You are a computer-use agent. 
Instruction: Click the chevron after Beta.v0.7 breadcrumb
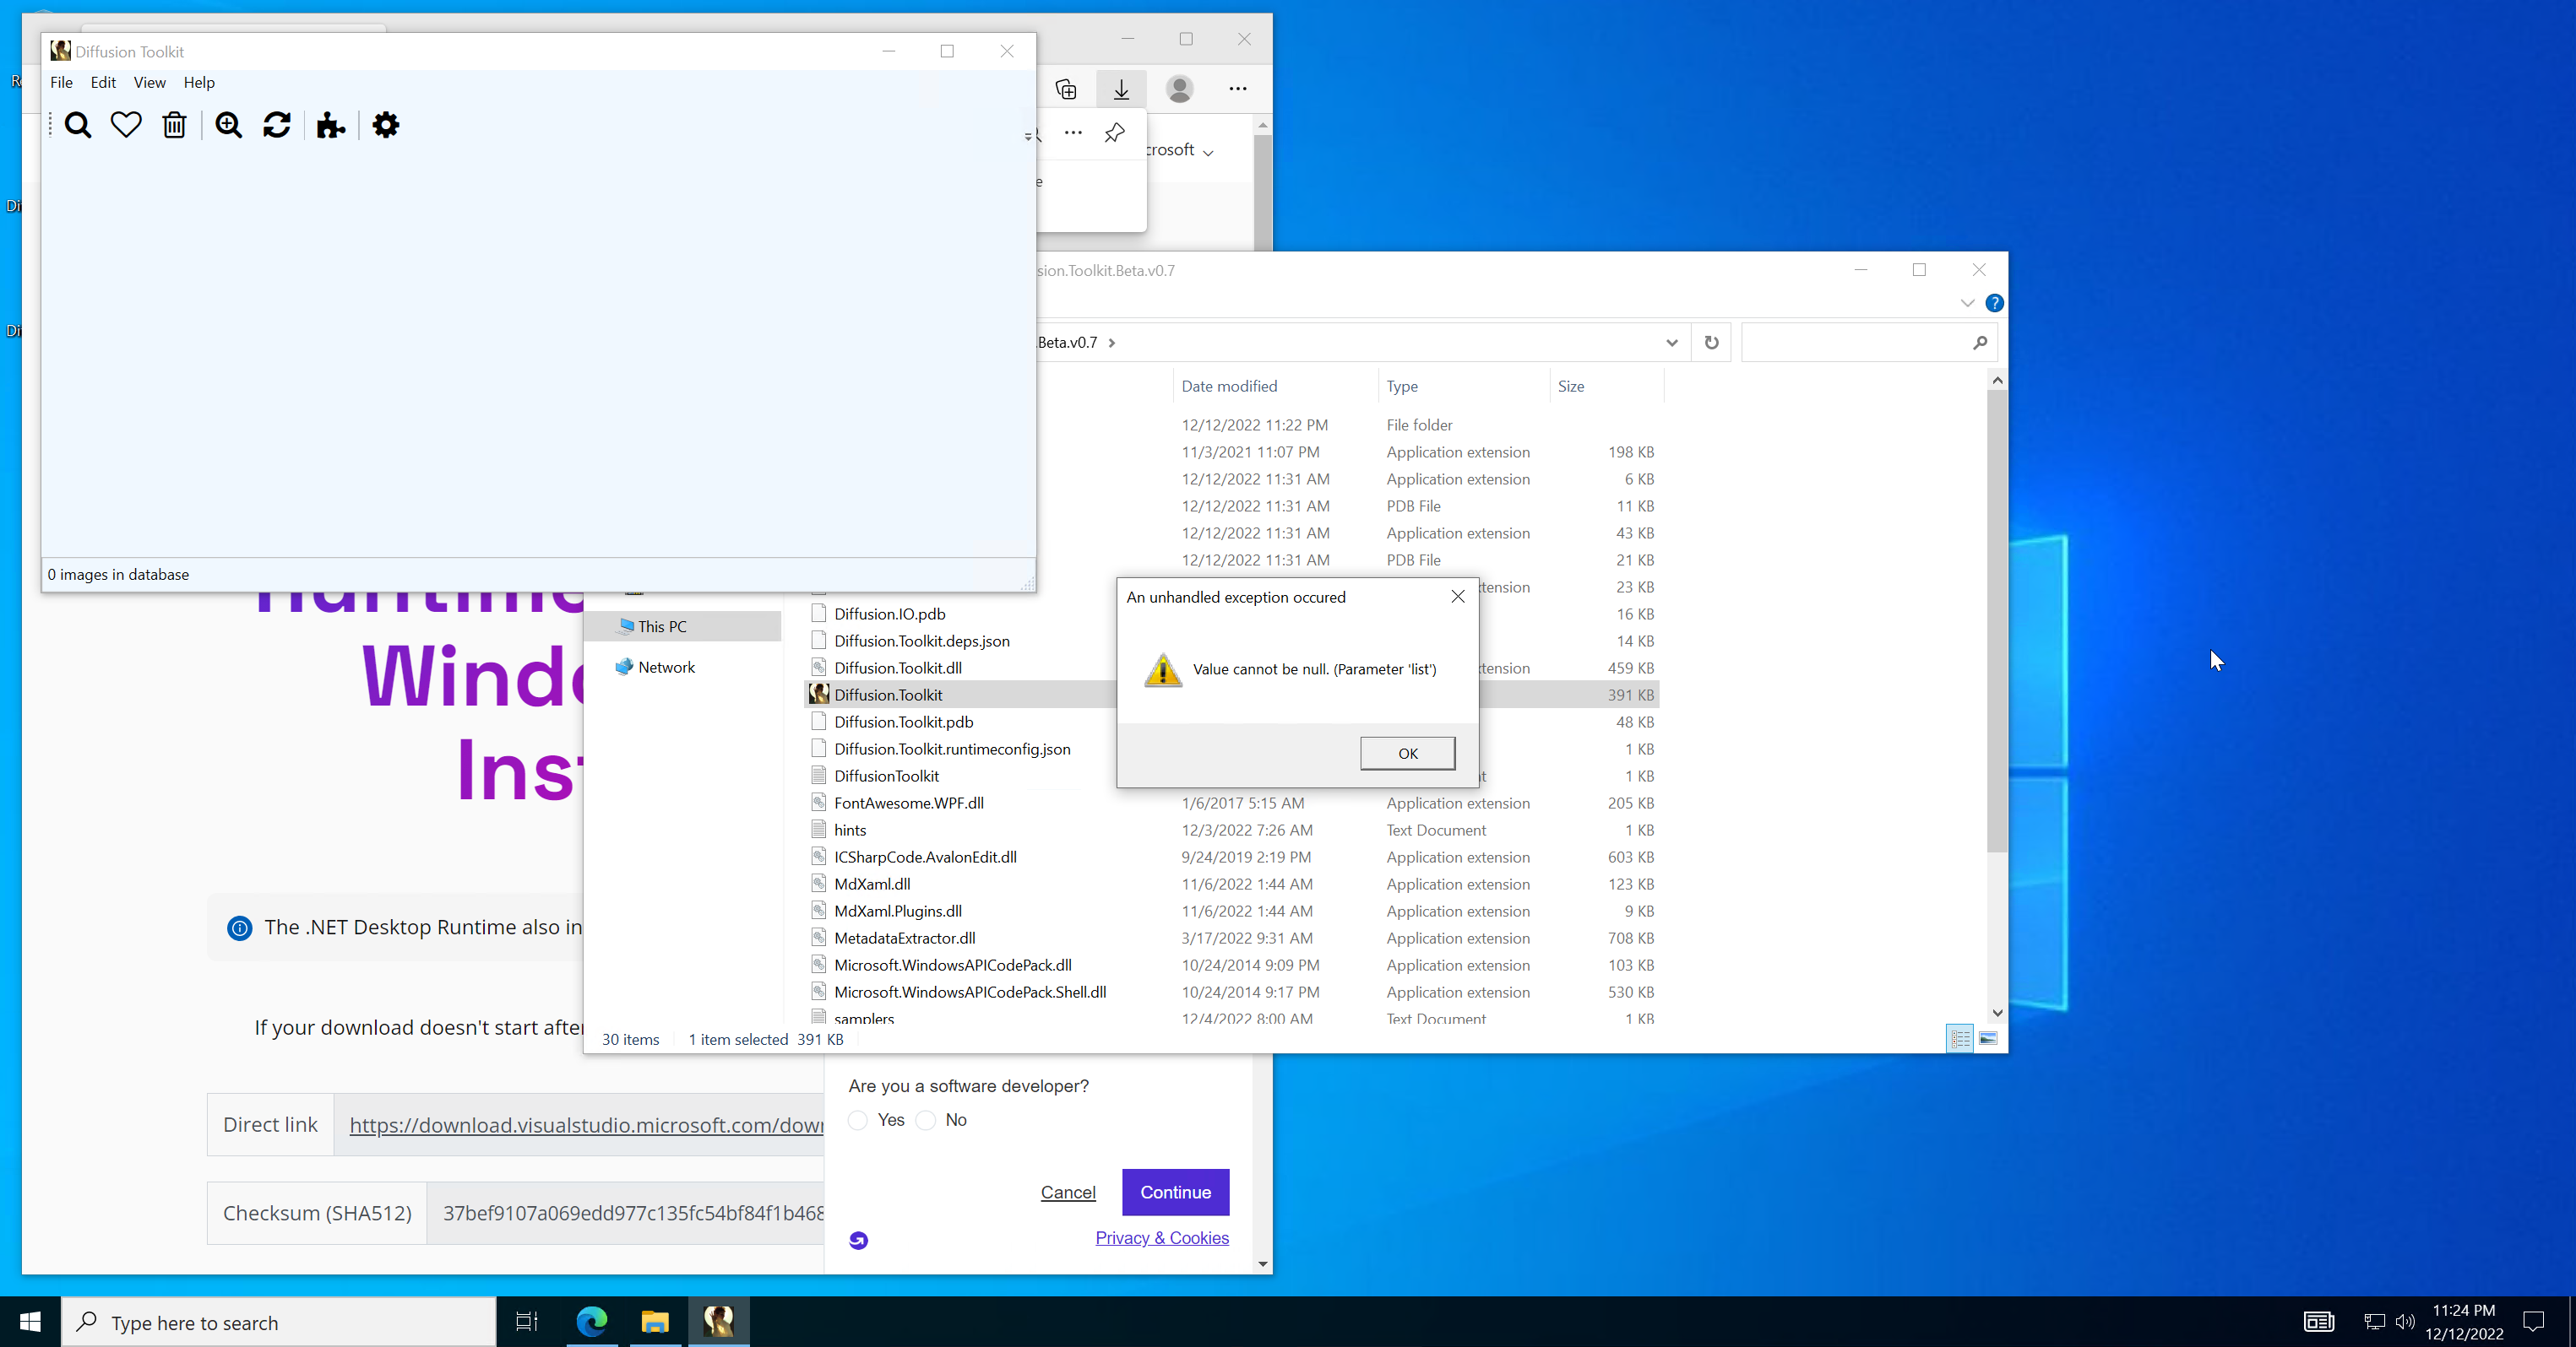(x=1112, y=343)
